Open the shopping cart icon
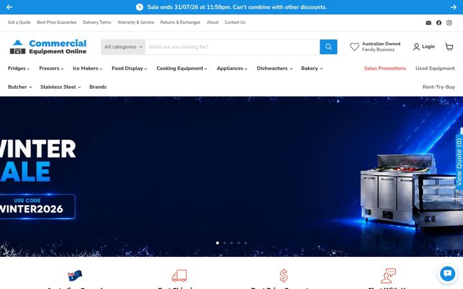The image size is (463, 289). coord(449,47)
